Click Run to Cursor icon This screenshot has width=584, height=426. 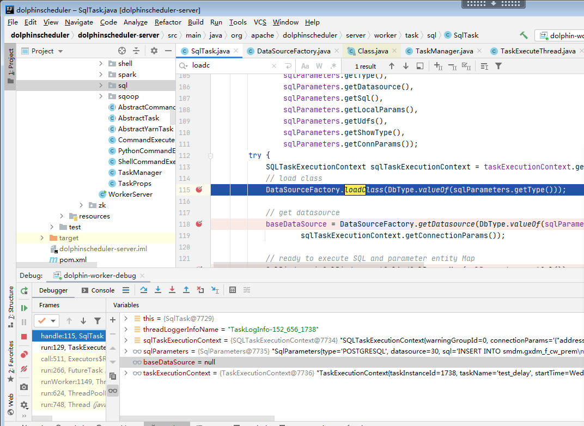click(215, 290)
